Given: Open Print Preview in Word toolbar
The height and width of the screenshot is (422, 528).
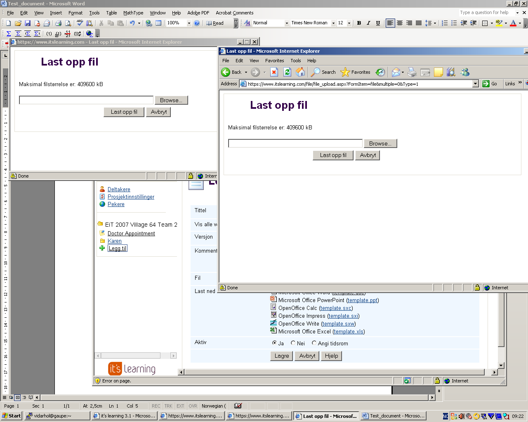Looking at the screenshot, I should [68, 23].
